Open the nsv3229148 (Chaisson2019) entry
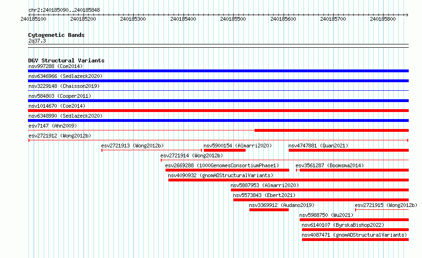This screenshot has height=258, width=422. (64, 86)
